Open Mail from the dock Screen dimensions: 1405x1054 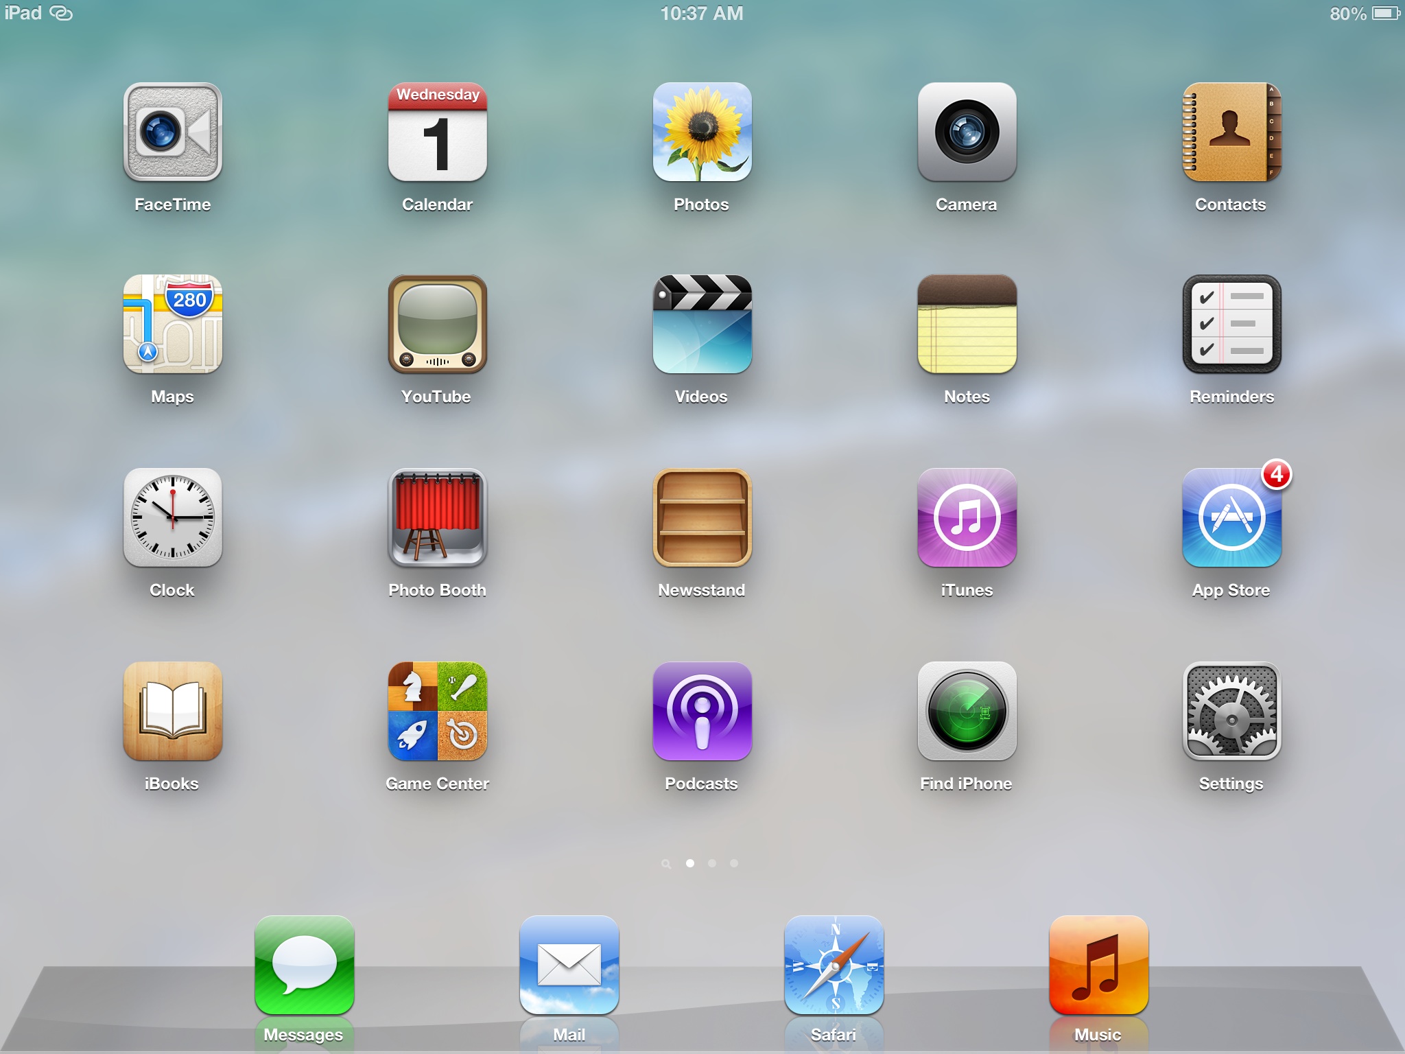pos(569,965)
